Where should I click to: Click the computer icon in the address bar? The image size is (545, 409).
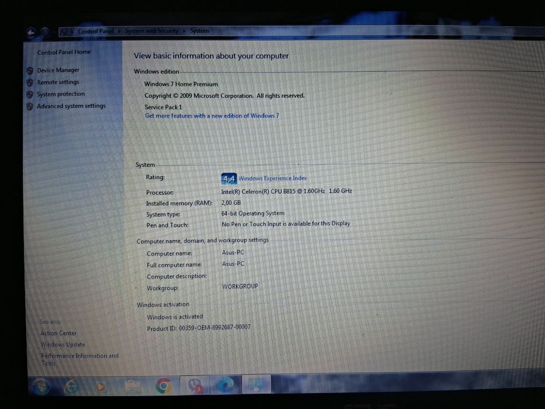64,32
